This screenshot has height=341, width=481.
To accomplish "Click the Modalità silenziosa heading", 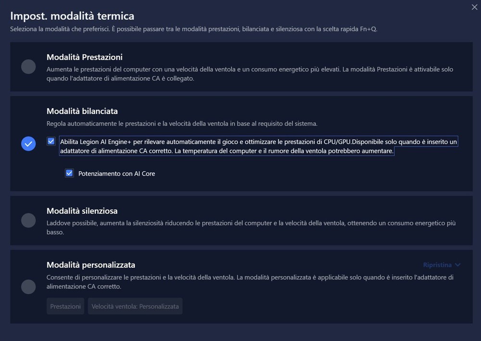I will click(82, 211).
